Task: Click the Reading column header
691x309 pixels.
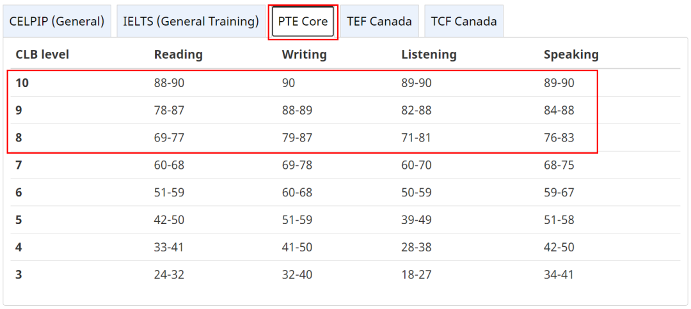Action: (x=178, y=54)
